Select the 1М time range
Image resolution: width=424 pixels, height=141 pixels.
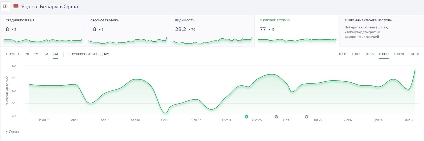click(36, 54)
